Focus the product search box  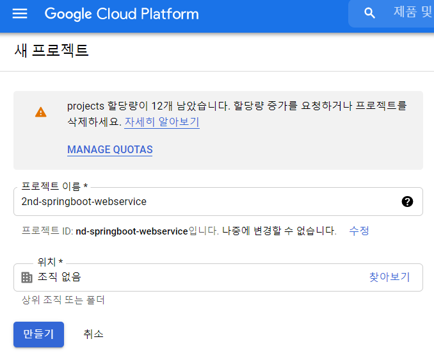point(391,13)
